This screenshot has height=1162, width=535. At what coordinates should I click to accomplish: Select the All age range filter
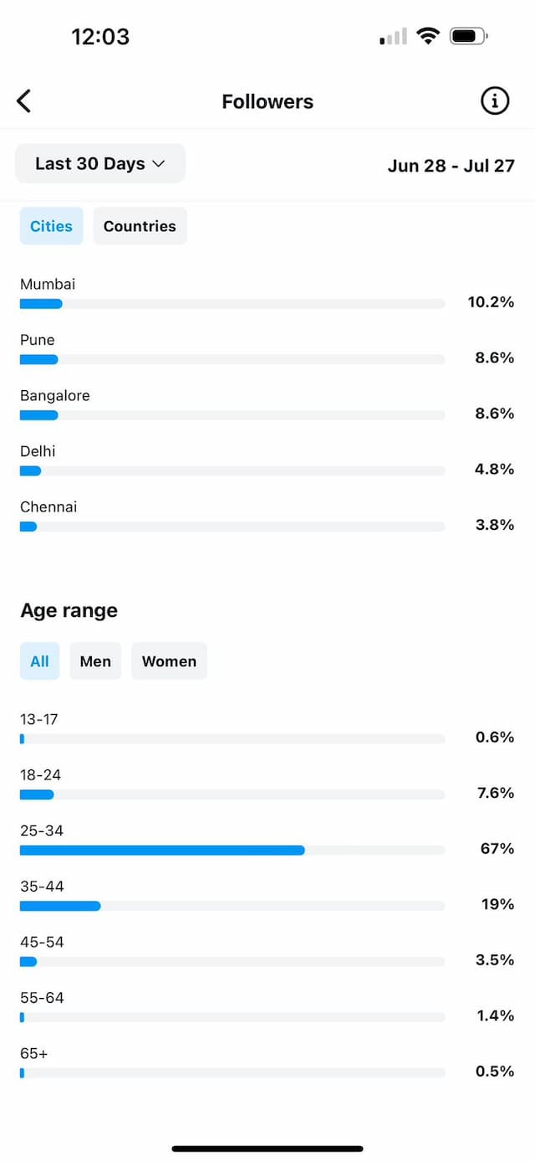39,661
